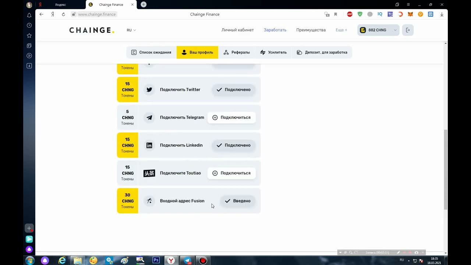471x265 pixels.
Task: Click the scrollbar down arrow
Action: pos(446,253)
